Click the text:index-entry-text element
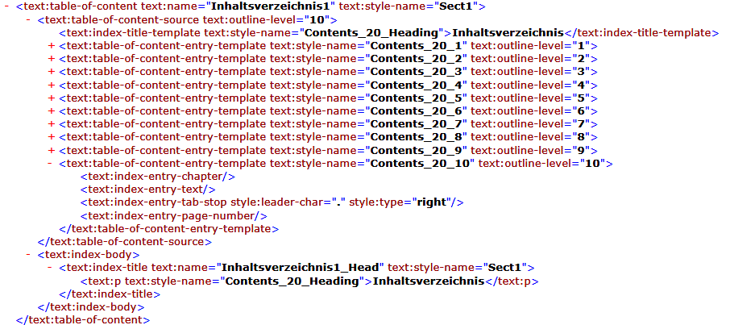 [147, 190]
